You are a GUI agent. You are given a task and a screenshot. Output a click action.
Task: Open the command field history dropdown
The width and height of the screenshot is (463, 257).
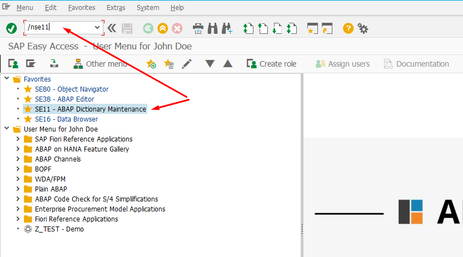[x=97, y=28]
